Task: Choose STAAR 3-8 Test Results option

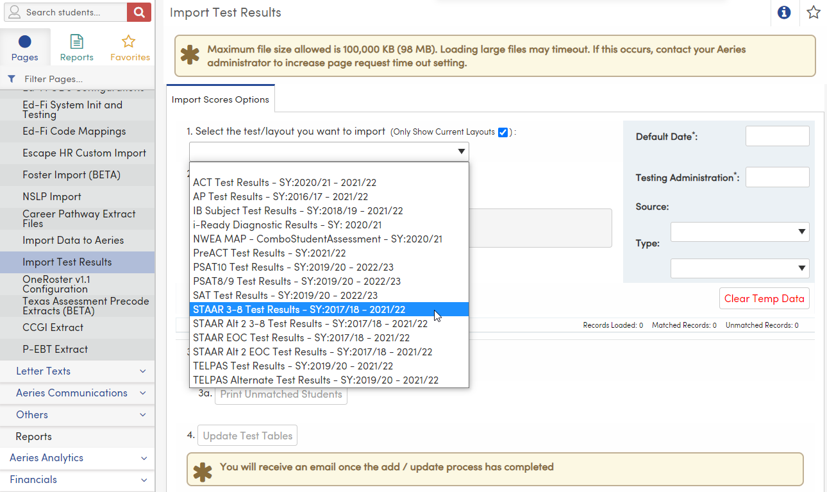Action: [329, 309]
